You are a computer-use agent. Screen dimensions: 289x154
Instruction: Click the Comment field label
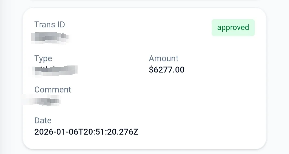[x=53, y=90]
